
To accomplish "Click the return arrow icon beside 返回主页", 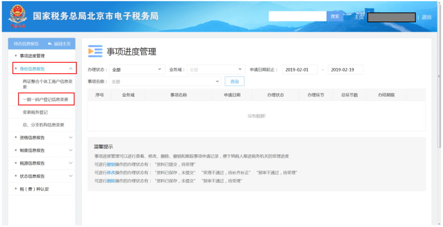I will (50, 44).
